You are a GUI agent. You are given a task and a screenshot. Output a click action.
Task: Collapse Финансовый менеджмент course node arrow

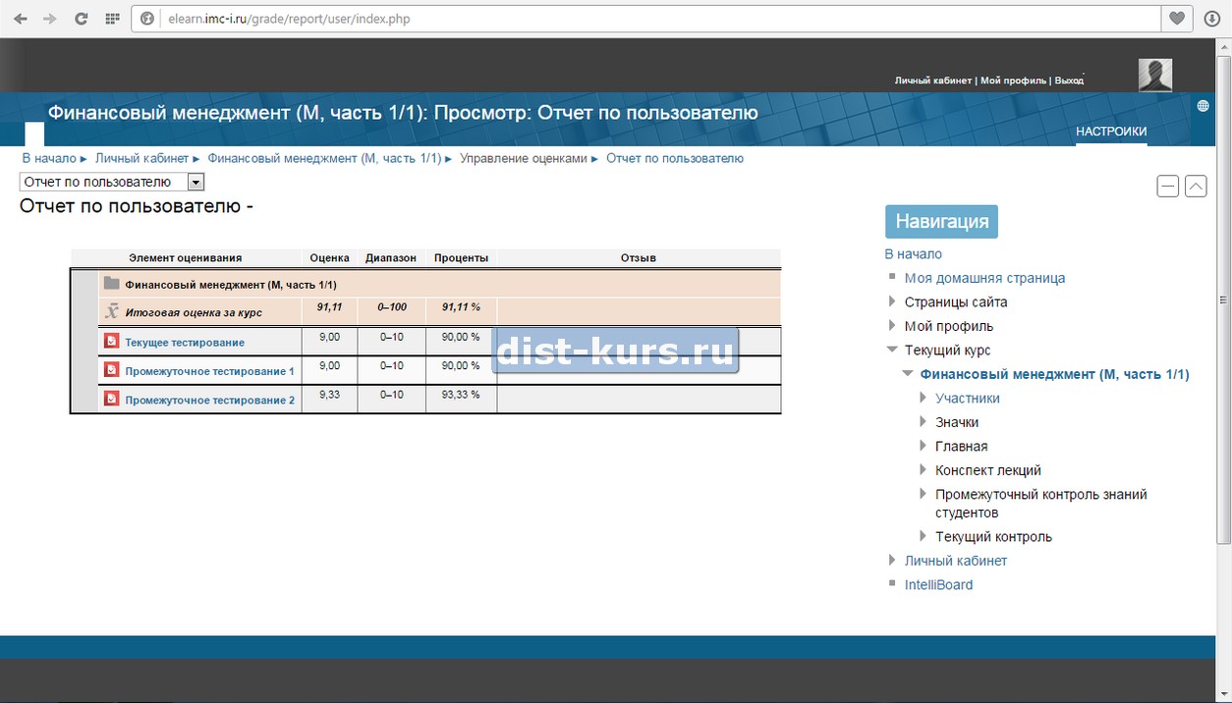pos(908,374)
